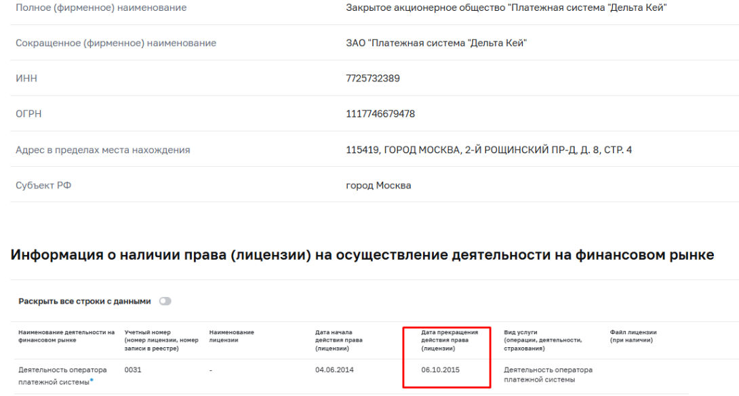Select the company address in Moscow
This screenshot has width=739, height=396.
[x=489, y=148]
